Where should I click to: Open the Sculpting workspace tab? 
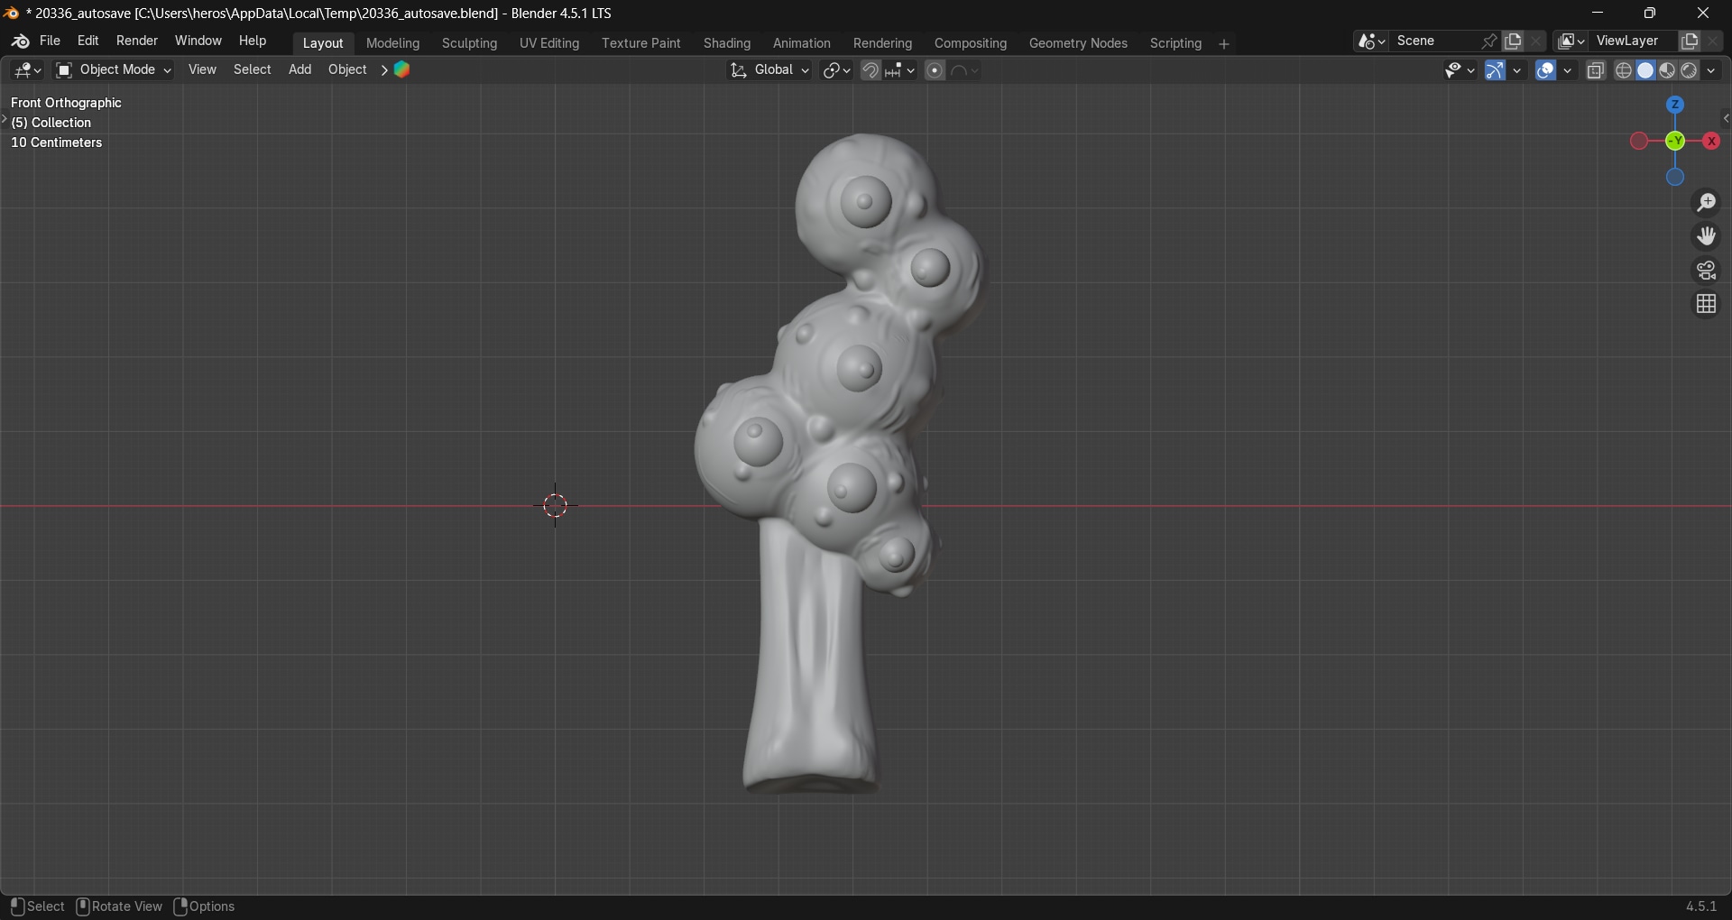469,43
